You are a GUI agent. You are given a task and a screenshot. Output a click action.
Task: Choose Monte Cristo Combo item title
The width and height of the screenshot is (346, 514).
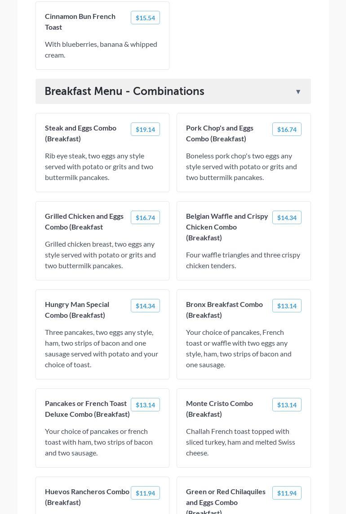(x=219, y=409)
